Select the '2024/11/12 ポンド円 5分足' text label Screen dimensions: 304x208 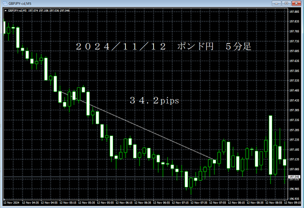[164, 46]
